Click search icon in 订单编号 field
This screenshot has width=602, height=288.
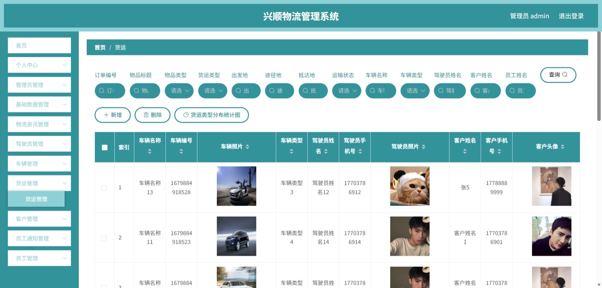click(102, 91)
